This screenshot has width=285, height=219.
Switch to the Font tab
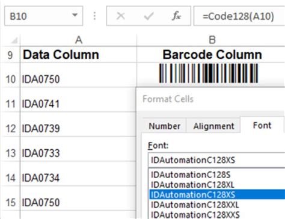pyautogui.click(x=262, y=125)
